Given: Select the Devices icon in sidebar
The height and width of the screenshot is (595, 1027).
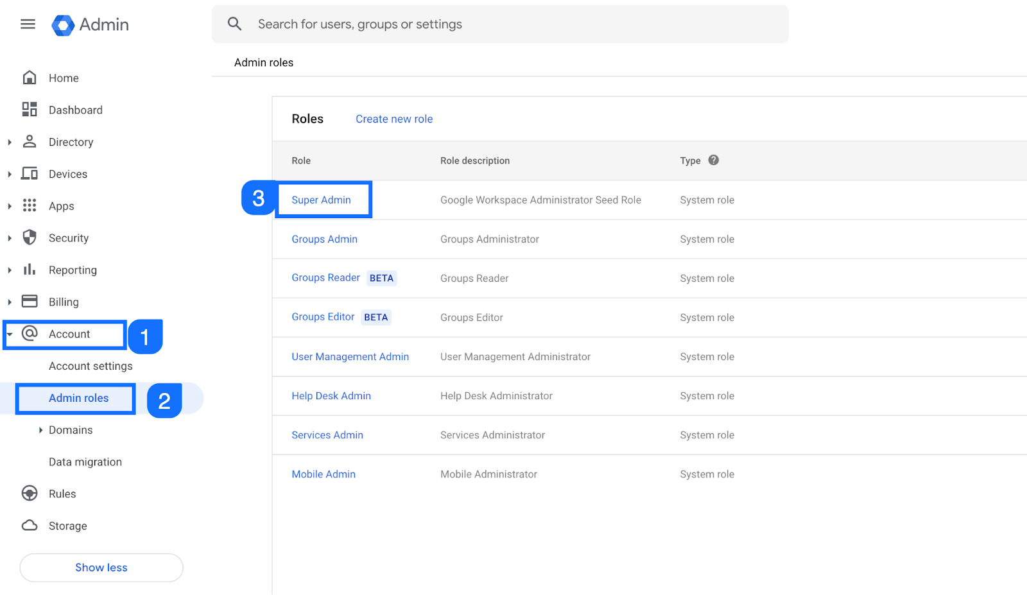Looking at the screenshot, I should pyautogui.click(x=30, y=173).
